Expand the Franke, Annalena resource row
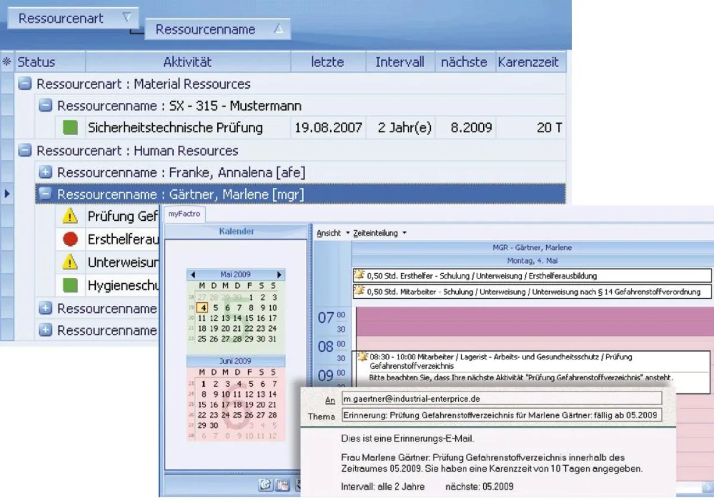Image resolution: width=714 pixels, height=501 pixels. click(x=45, y=173)
